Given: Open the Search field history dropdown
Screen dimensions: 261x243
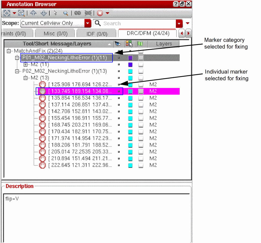Looking at the screenshot, I should tap(179, 23).
